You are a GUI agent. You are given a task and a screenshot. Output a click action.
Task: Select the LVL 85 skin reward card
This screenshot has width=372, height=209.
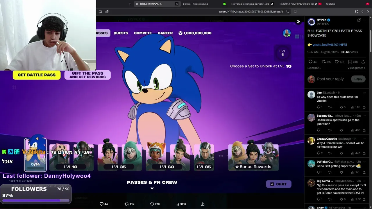click(x=204, y=157)
